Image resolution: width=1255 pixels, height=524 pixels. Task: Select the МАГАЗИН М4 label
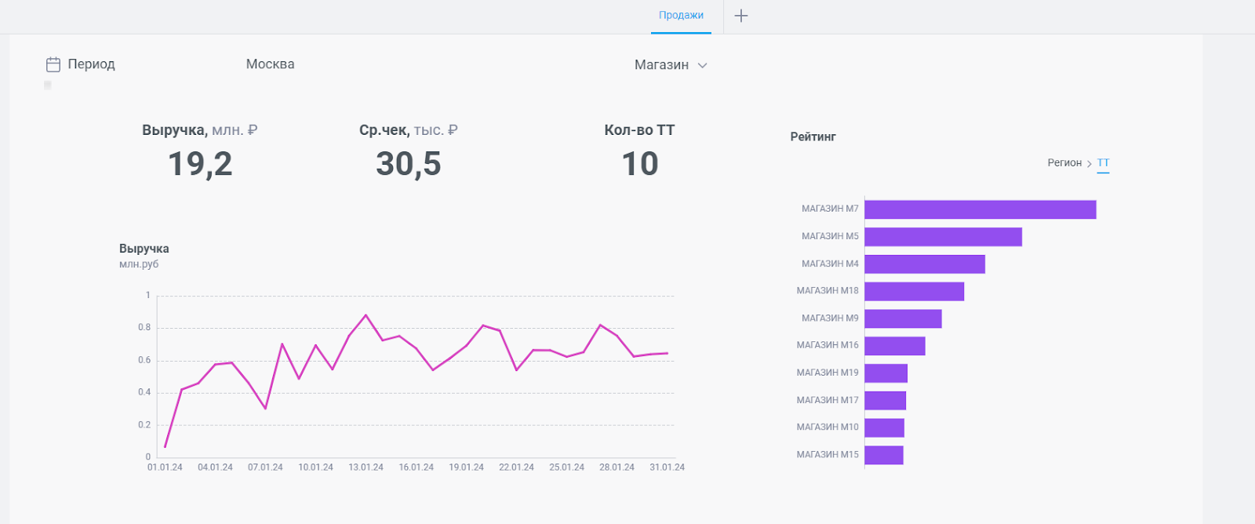click(x=830, y=264)
